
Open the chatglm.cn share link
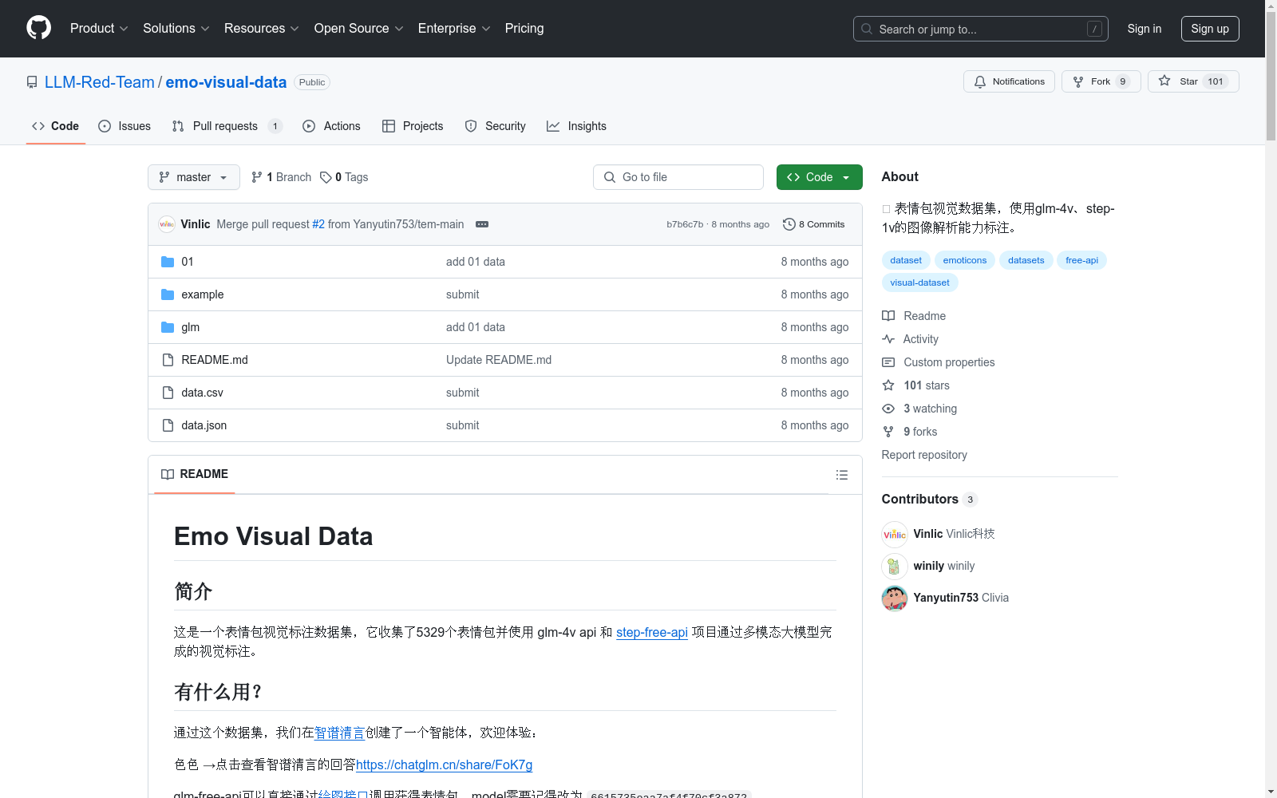click(444, 764)
